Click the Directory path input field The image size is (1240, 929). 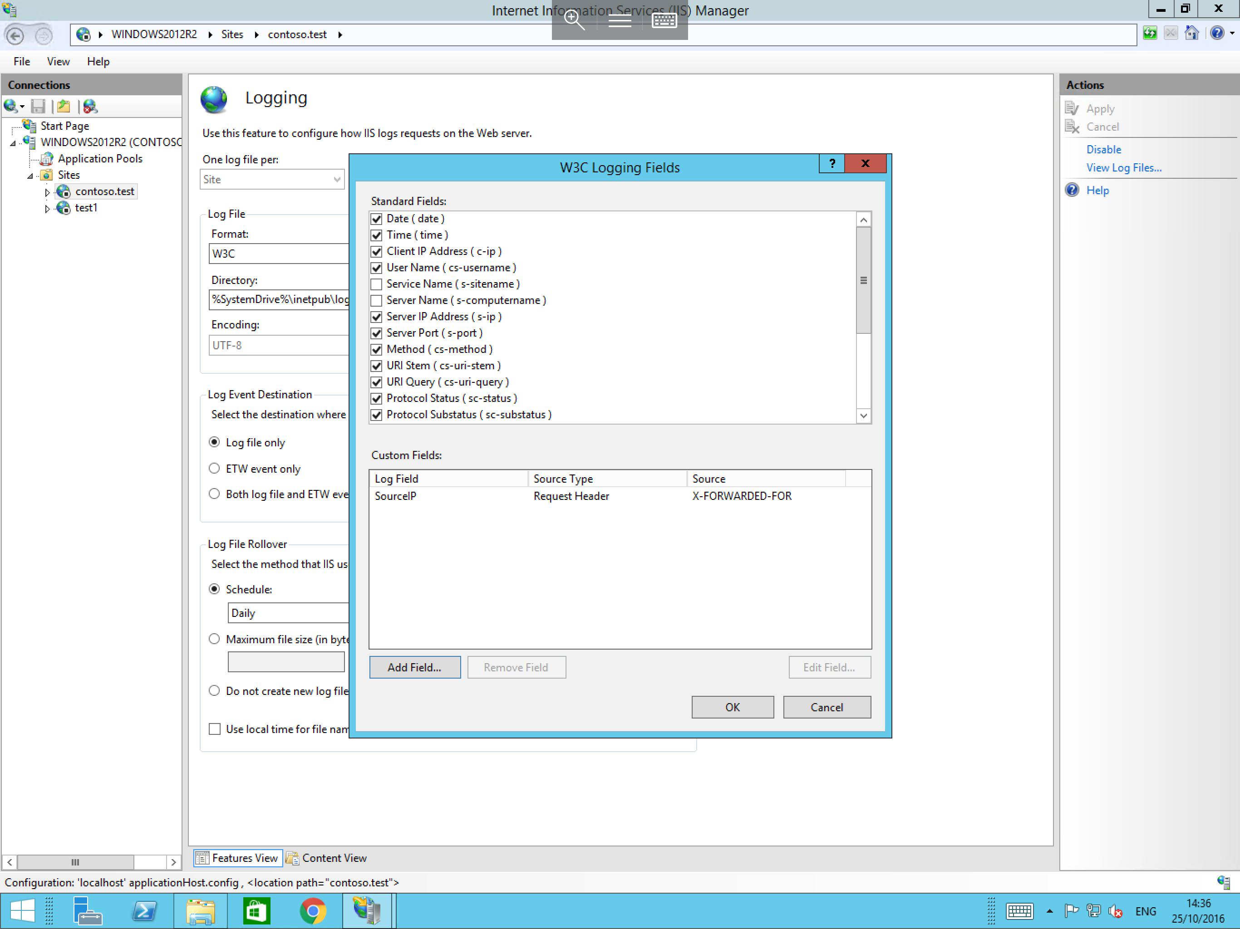click(279, 299)
